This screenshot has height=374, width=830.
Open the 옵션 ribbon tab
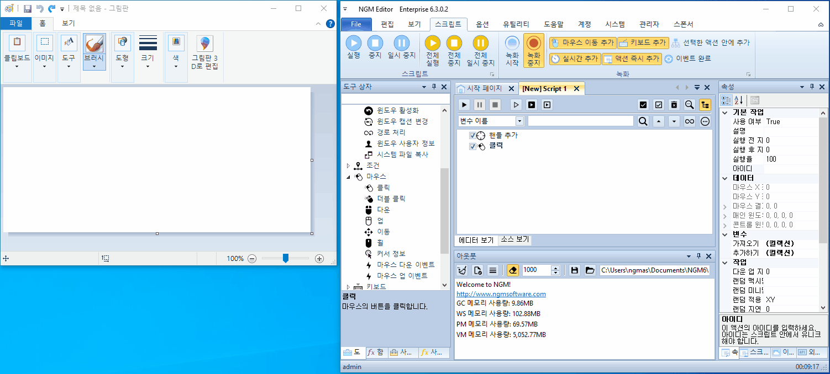tap(482, 24)
